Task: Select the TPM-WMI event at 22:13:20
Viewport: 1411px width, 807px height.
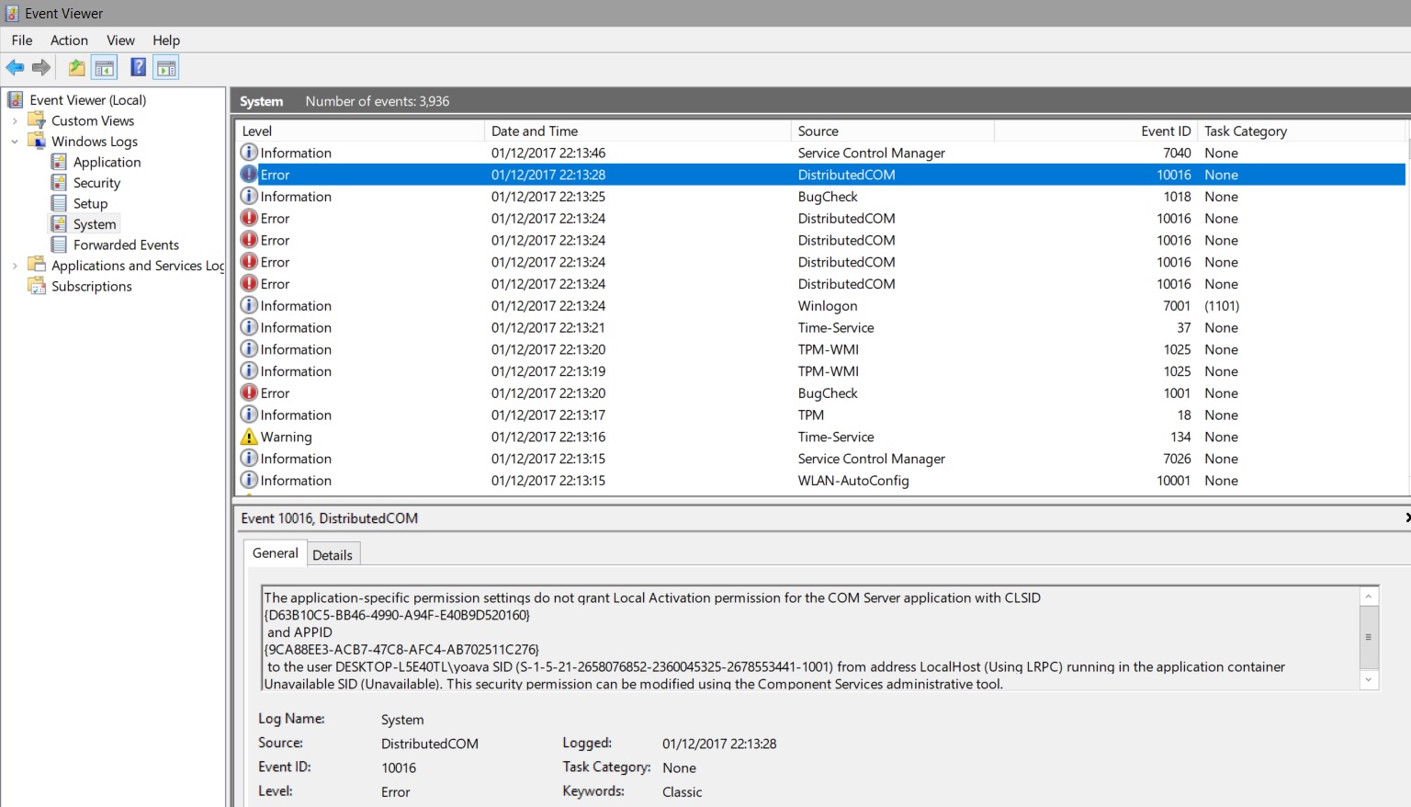Action: coord(820,349)
